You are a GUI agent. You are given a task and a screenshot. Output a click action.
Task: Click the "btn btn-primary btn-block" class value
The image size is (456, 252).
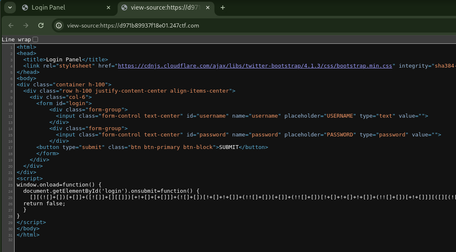click(x=171, y=147)
